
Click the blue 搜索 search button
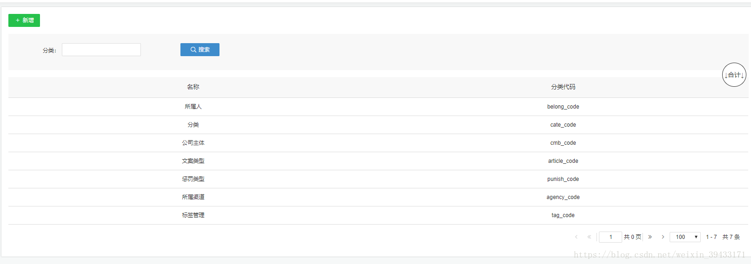pos(200,50)
